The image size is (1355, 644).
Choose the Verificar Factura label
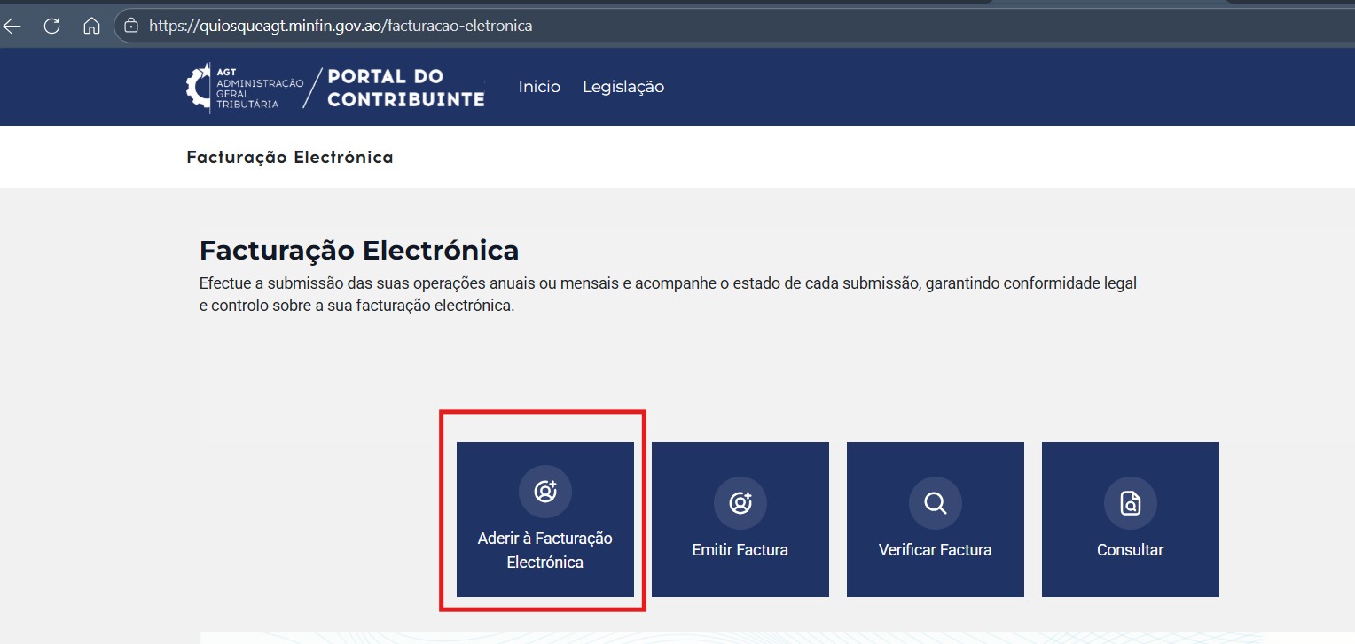[936, 550]
